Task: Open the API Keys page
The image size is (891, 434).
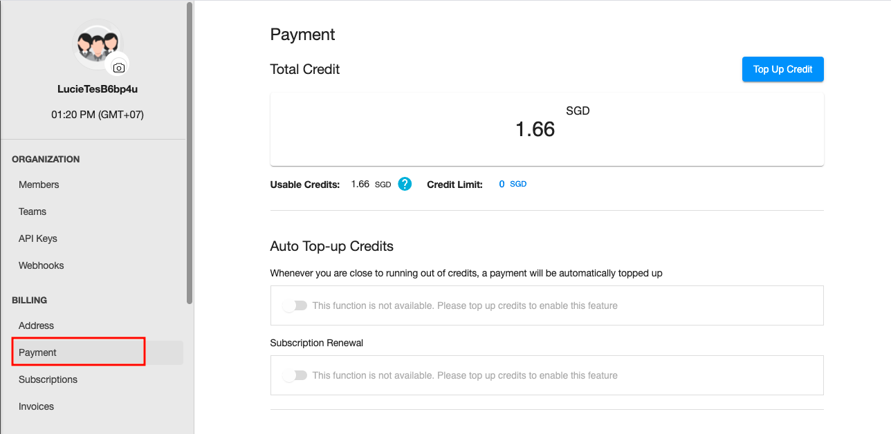Action: click(x=38, y=238)
